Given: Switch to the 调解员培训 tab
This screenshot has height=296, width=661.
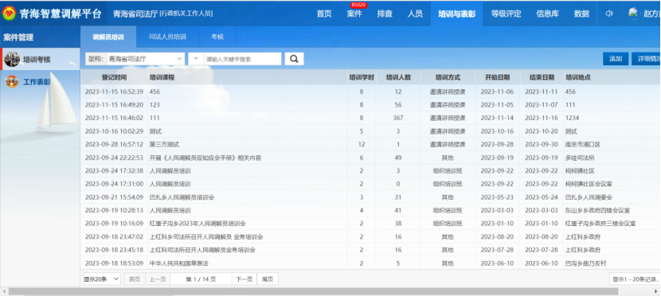Looking at the screenshot, I should tap(108, 37).
